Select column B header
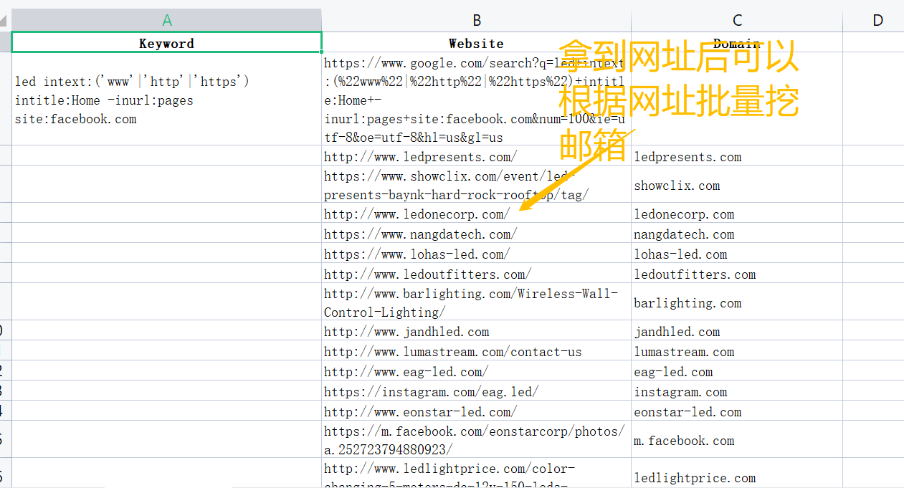 pyautogui.click(x=476, y=20)
